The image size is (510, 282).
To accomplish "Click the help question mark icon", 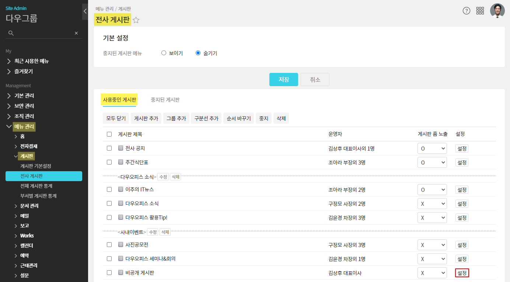I will tap(467, 11).
